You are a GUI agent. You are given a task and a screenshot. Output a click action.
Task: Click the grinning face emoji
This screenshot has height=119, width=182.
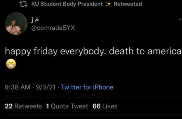[11, 64]
